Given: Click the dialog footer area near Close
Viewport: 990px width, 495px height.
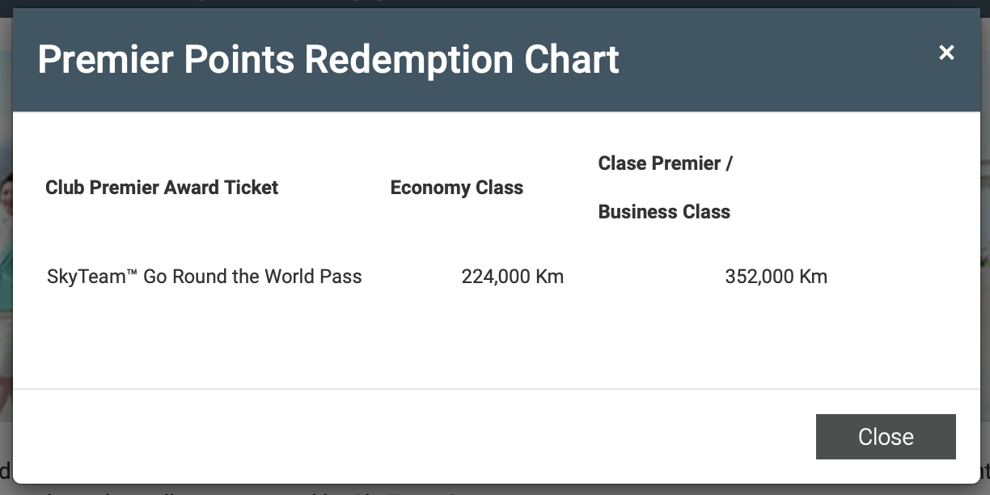Looking at the screenshot, I should click(x=485, y=436).
